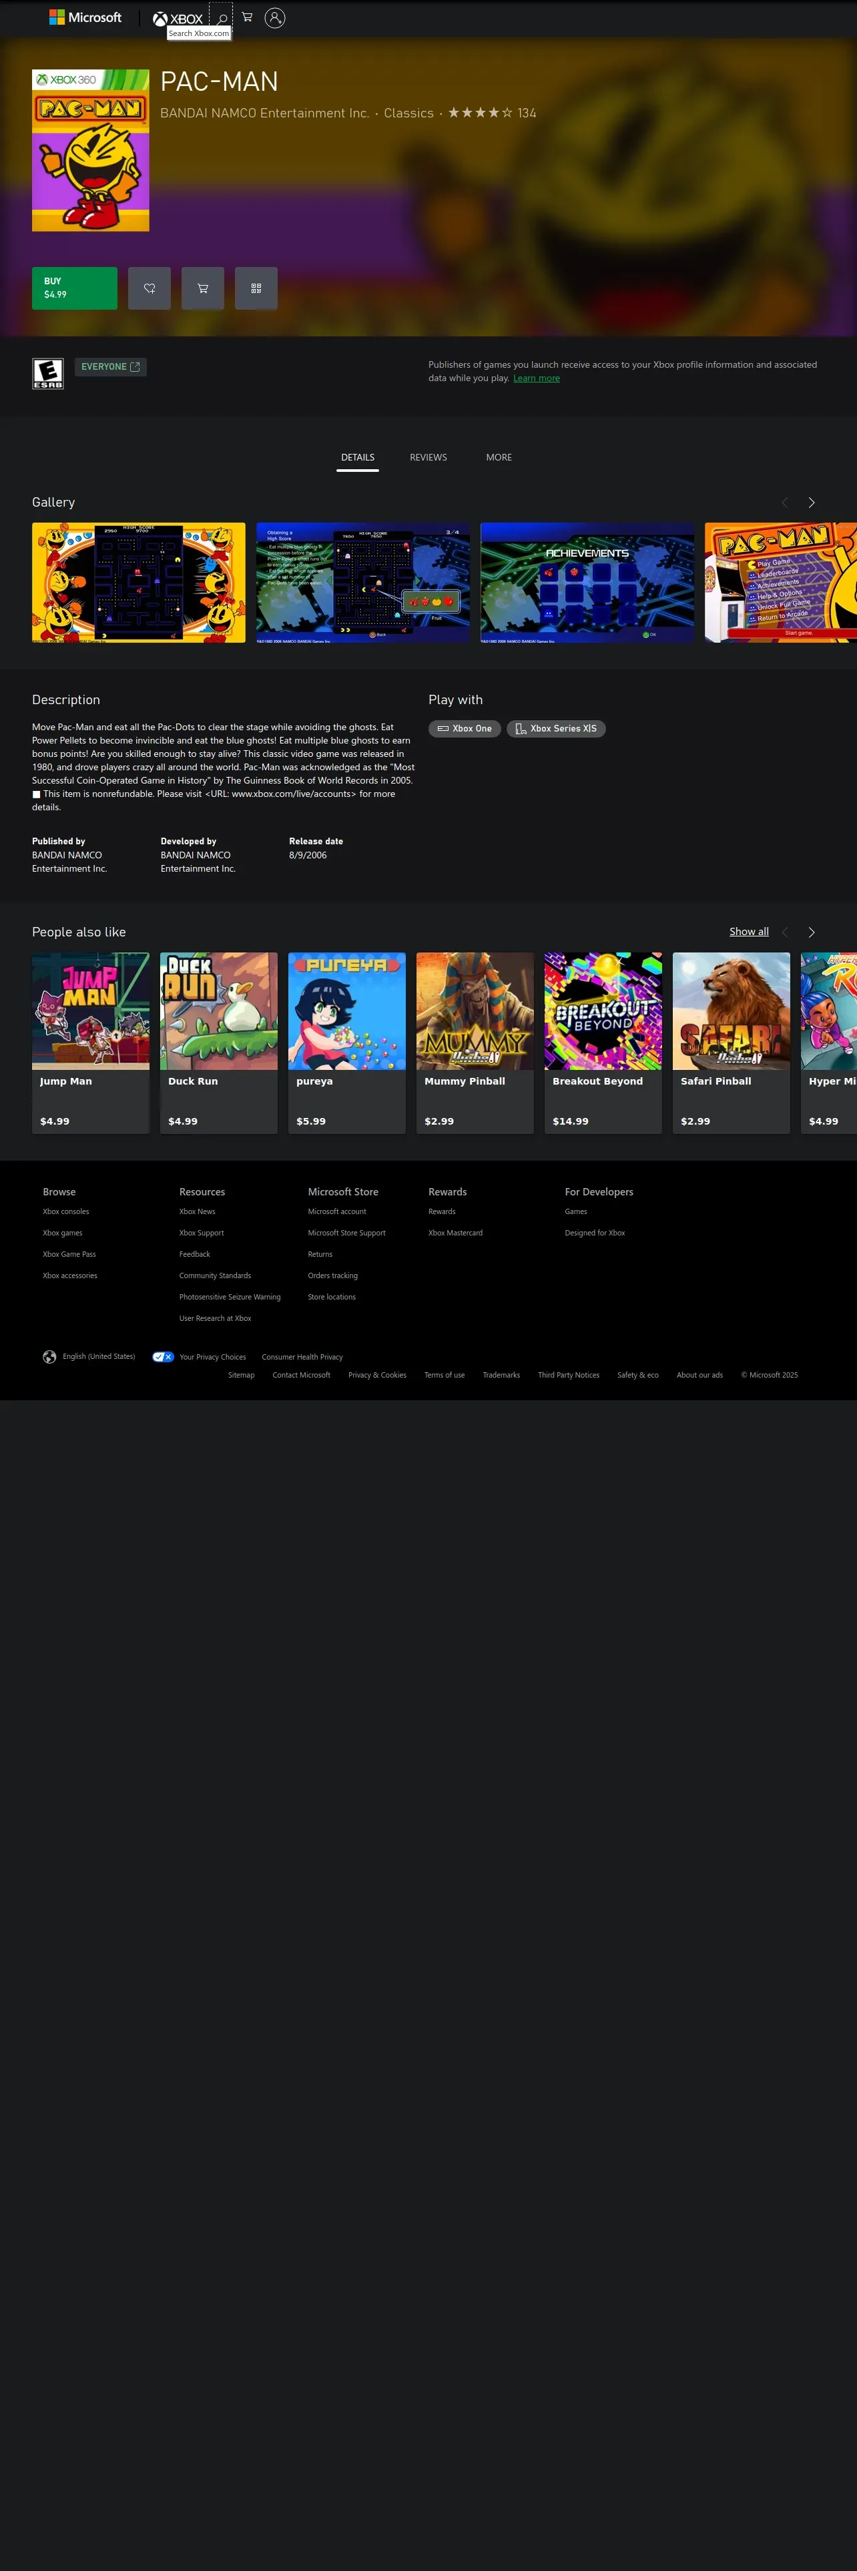Switch to the REVIEWS tab
Viewport: 857px width, 2571px height.
click(428, 457)
